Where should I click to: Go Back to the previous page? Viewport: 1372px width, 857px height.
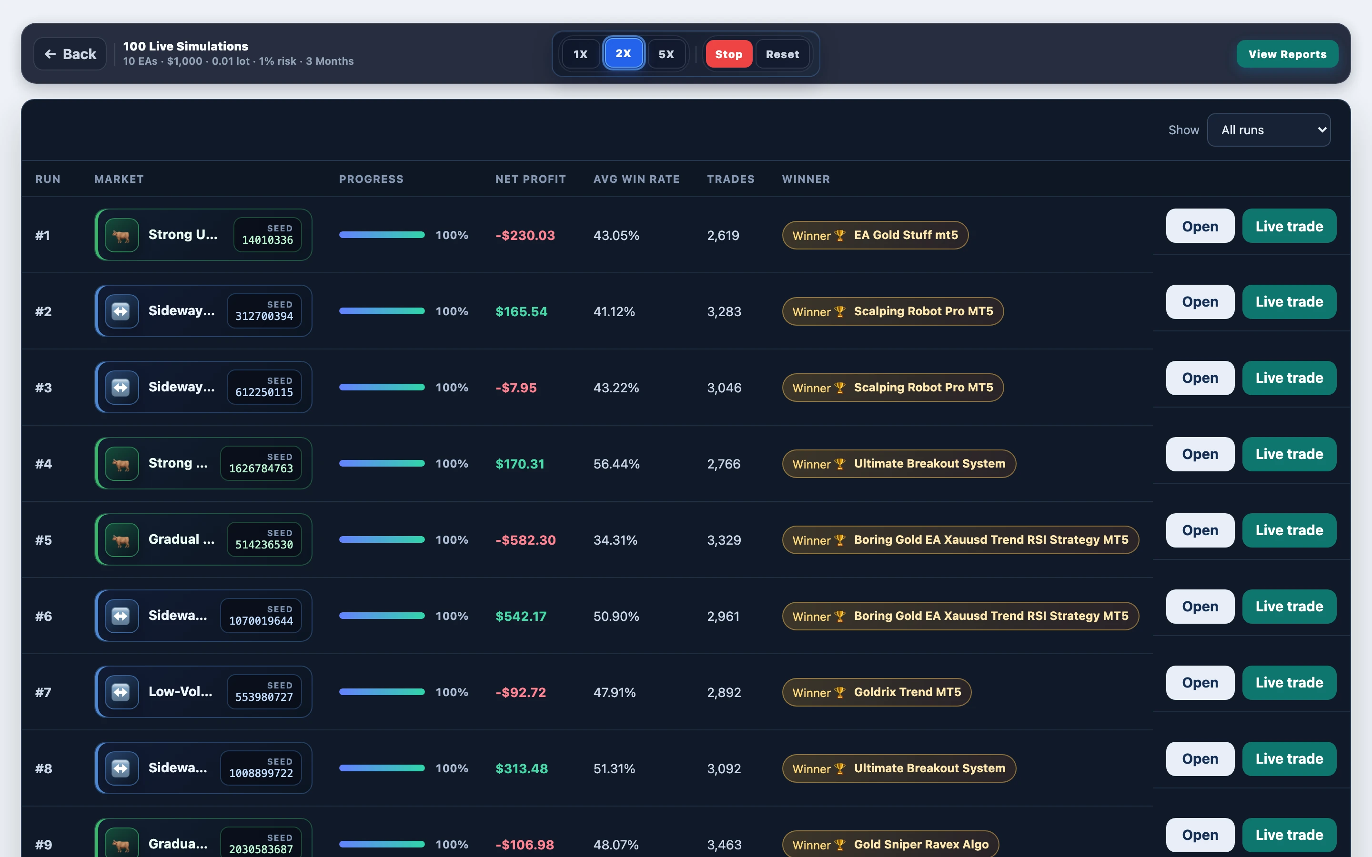tap(70, 54)
